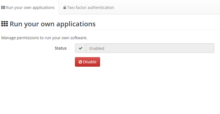Image resolution: width=220 pixels, height=114 pixels.
Task: Click the word 'authentication' in second tab
Action: pyautogui.click(x=101, y=8)
